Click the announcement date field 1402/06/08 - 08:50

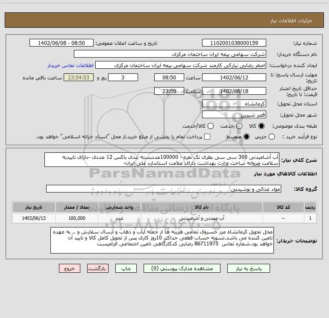click(62, 43)
